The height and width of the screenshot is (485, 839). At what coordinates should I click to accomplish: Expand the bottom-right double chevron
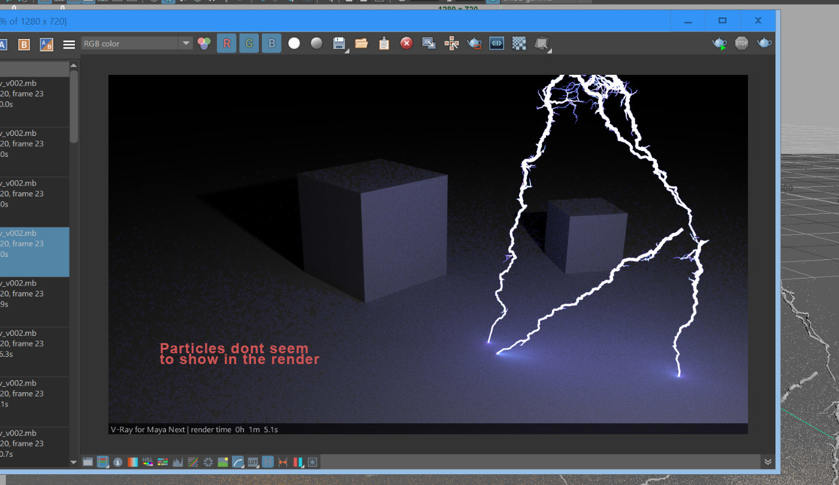[x=768, y=462]
